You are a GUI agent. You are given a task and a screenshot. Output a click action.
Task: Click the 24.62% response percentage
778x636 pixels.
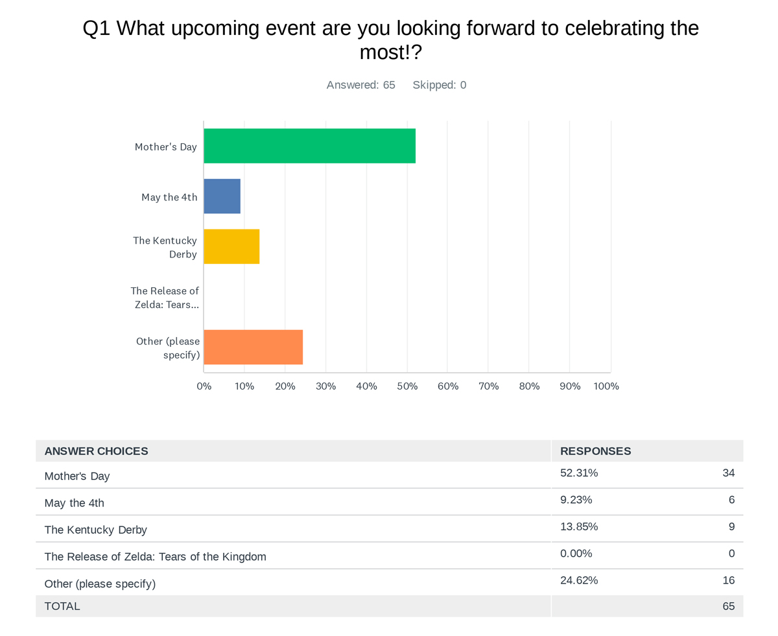[x=578, y=580]
